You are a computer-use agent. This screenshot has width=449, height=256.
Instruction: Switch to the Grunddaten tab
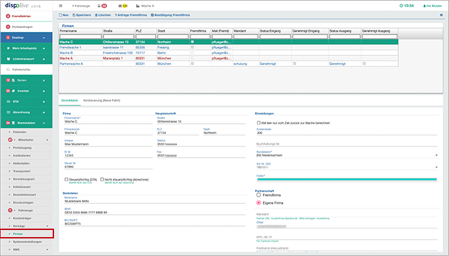pos(70,100)
